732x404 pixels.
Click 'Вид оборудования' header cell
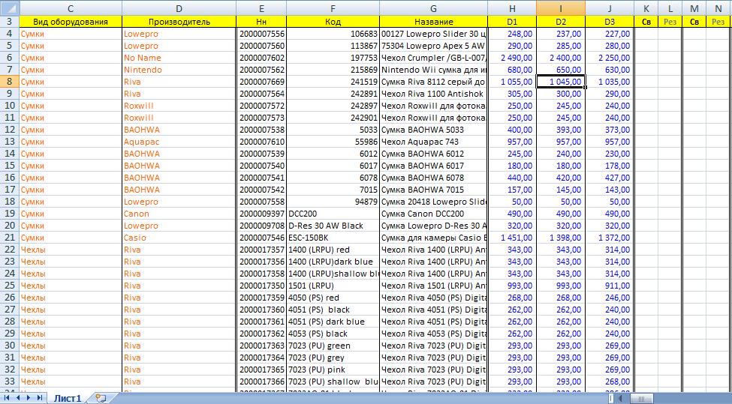coord(71,22)
